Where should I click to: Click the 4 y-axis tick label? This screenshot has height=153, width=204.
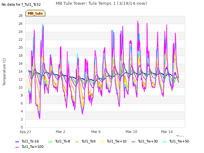(x=22, y=111)
